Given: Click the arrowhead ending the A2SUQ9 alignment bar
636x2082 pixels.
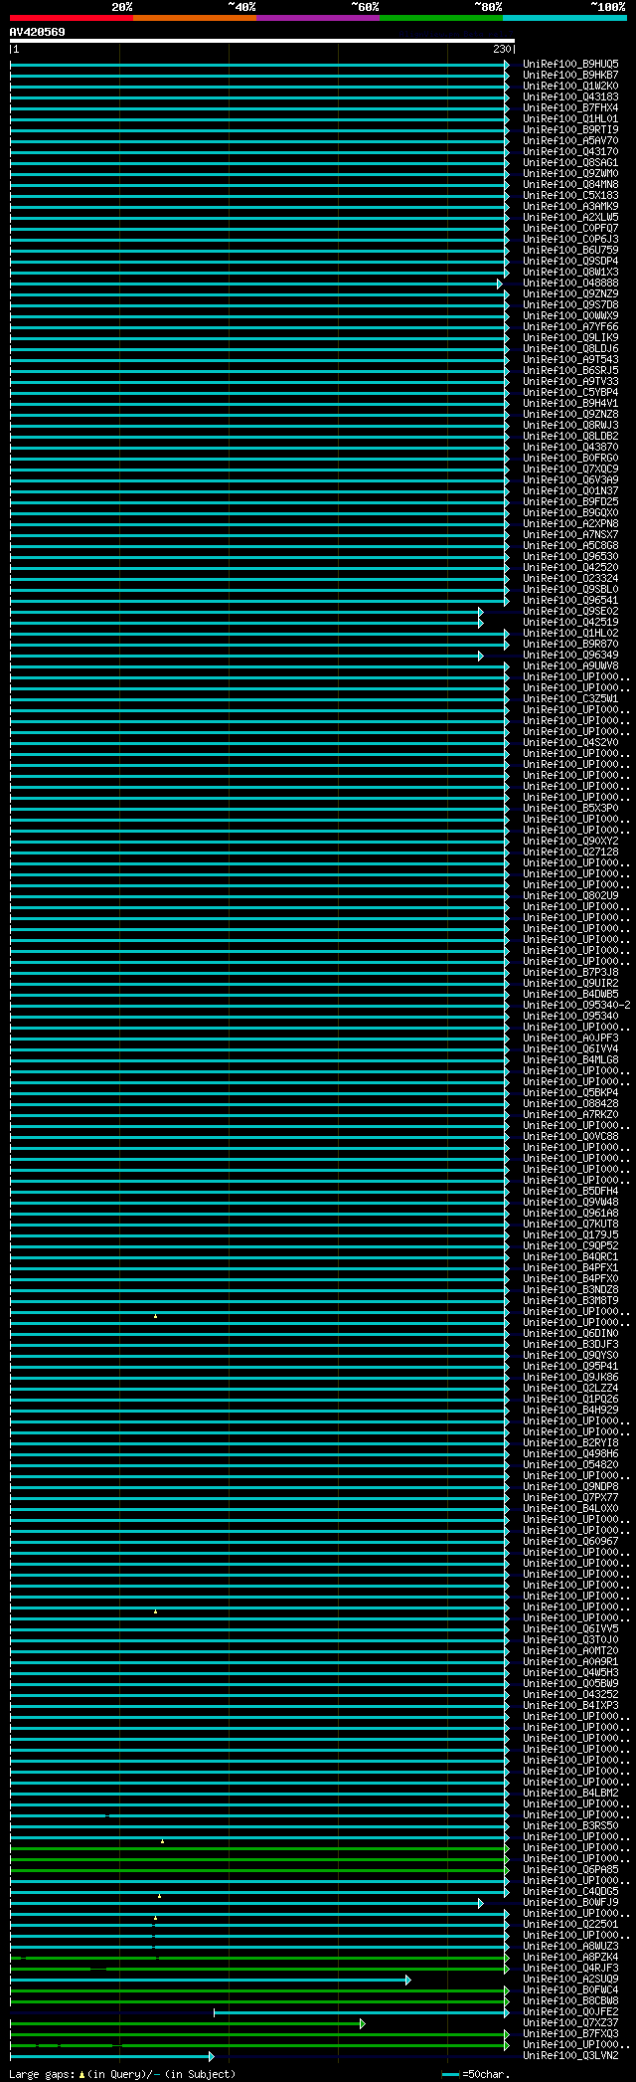Looking at the screenshot, I should pos(408,1980).
